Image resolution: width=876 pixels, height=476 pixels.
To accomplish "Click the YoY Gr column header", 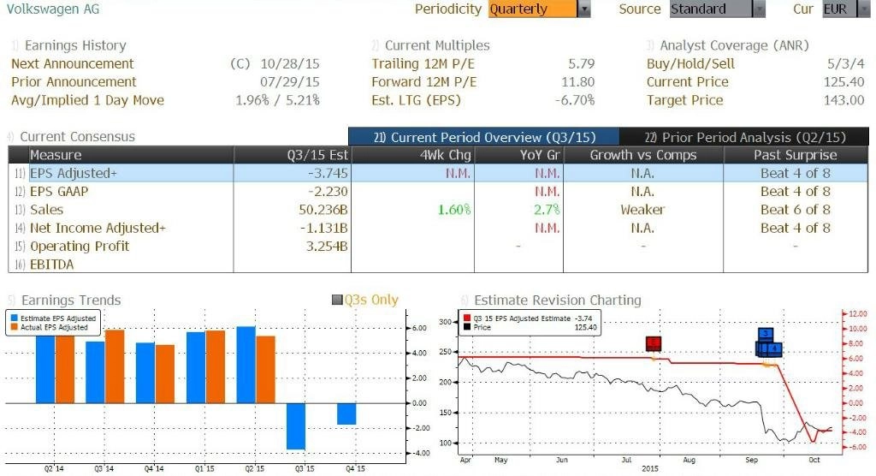I will pyautogui.click(x=518, y=155).
